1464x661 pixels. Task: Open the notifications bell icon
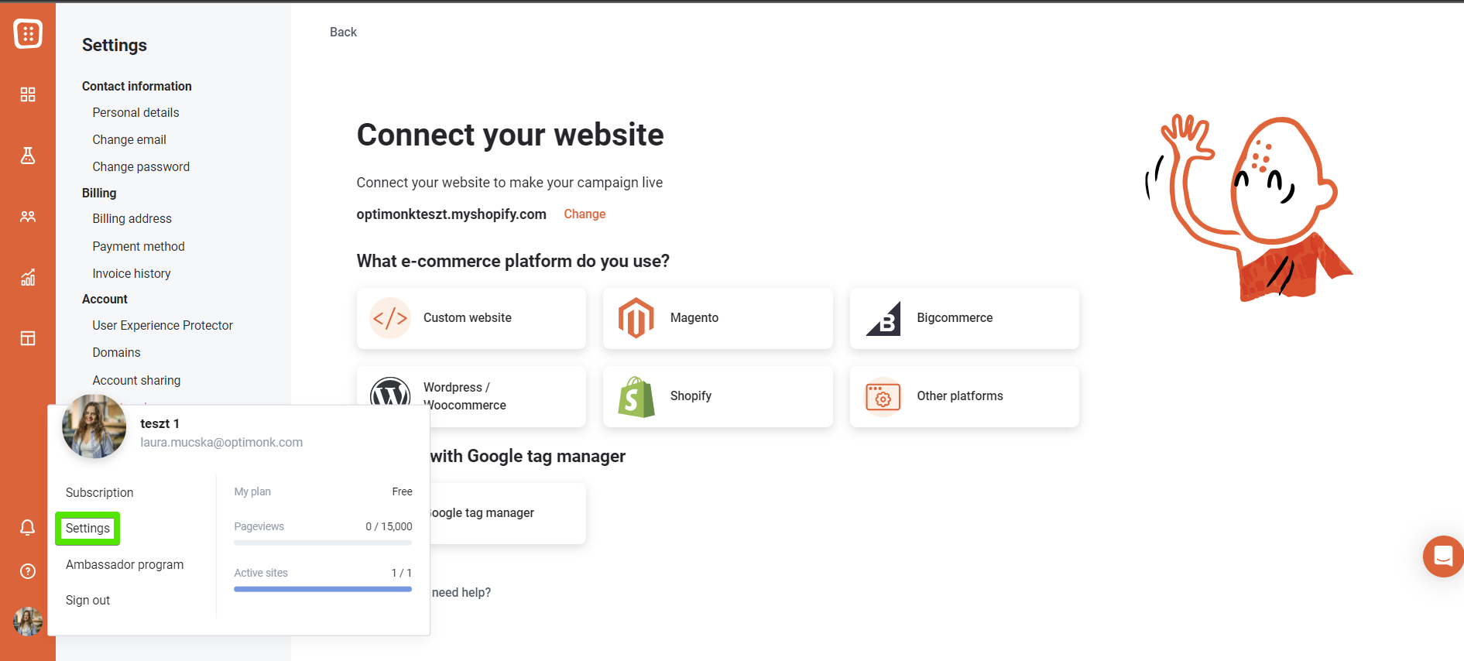point(27,527)
